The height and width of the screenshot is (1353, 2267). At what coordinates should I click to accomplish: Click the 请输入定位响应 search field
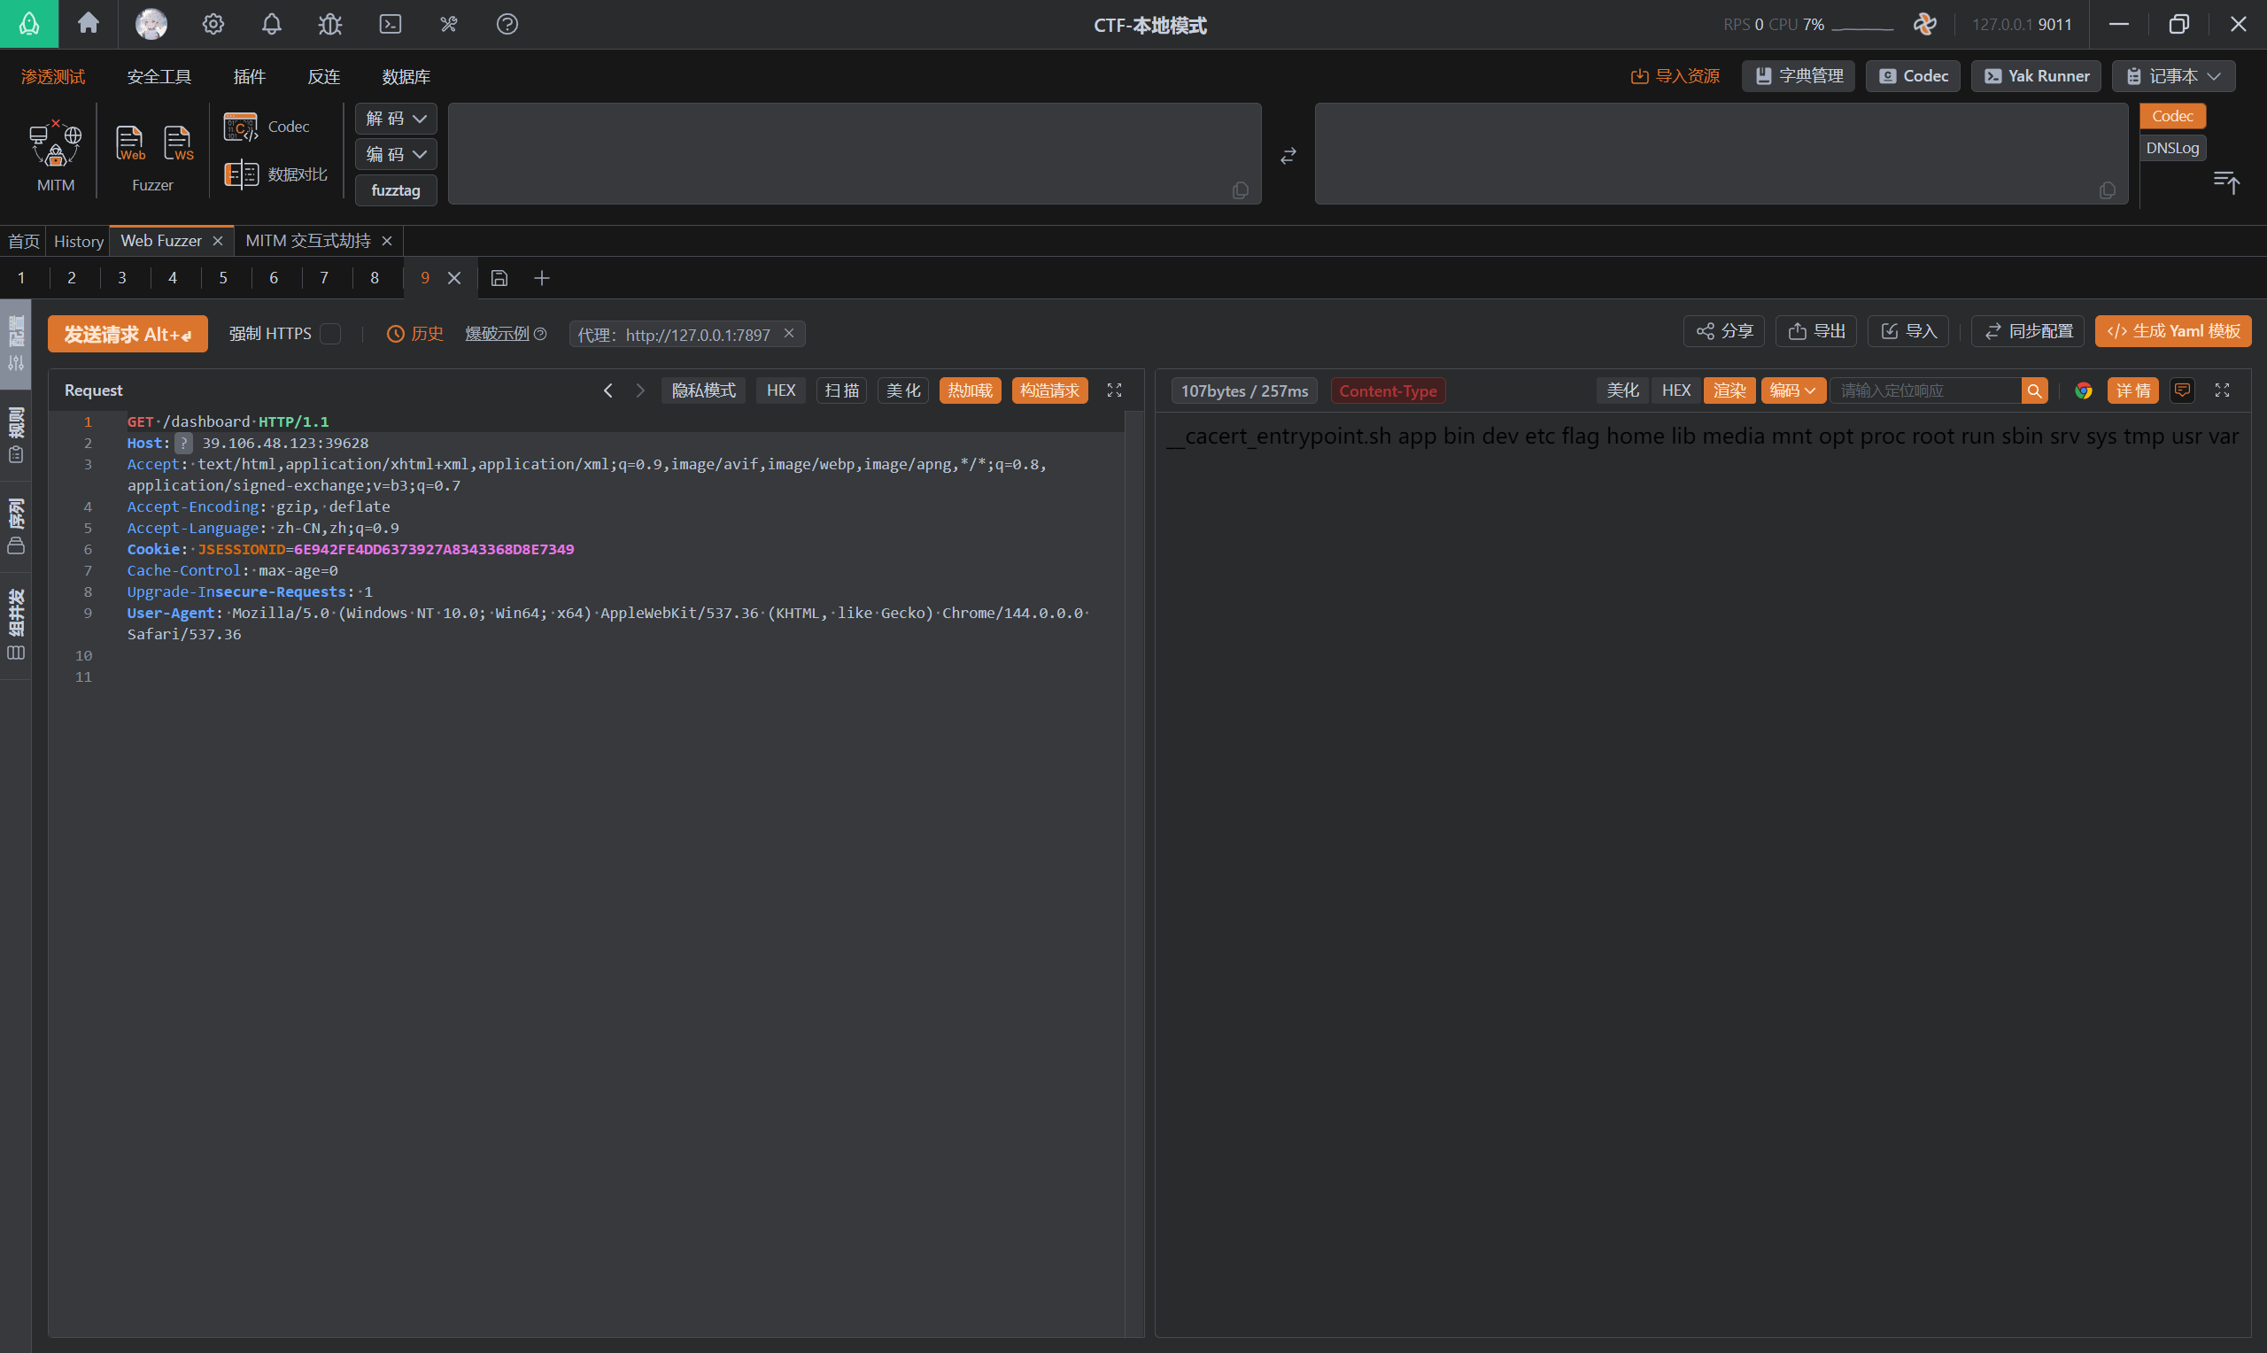1925,390
